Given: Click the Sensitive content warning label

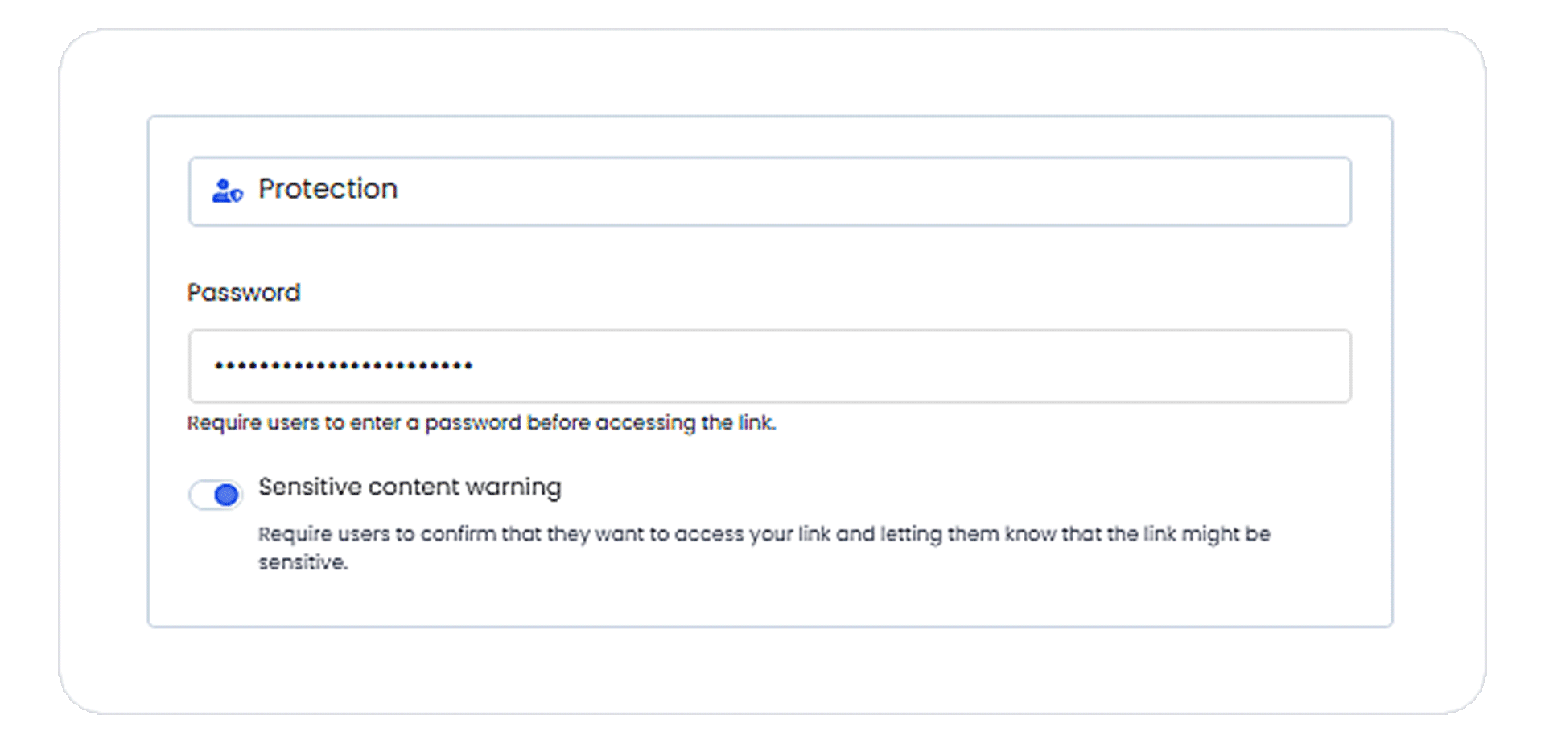Looking at the screenshot, I should [x=410, y=487].
